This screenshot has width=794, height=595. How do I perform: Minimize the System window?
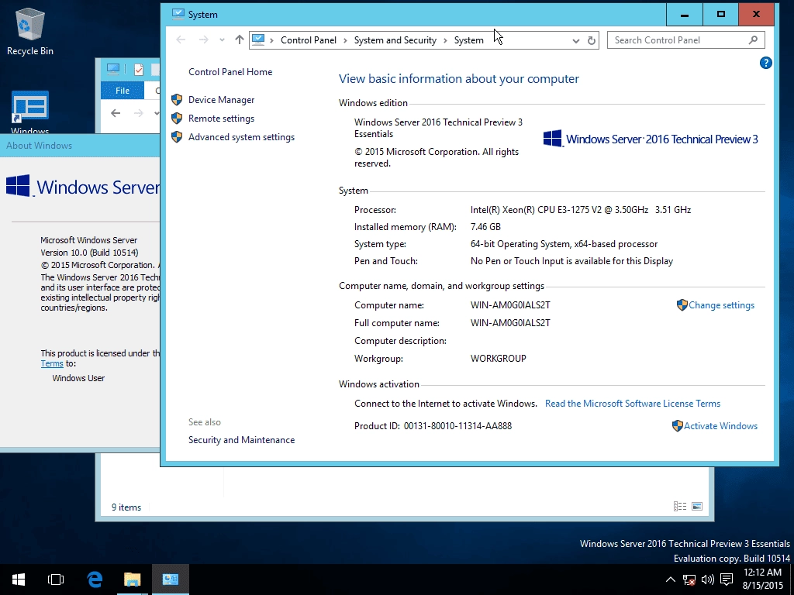coord(684,15)
